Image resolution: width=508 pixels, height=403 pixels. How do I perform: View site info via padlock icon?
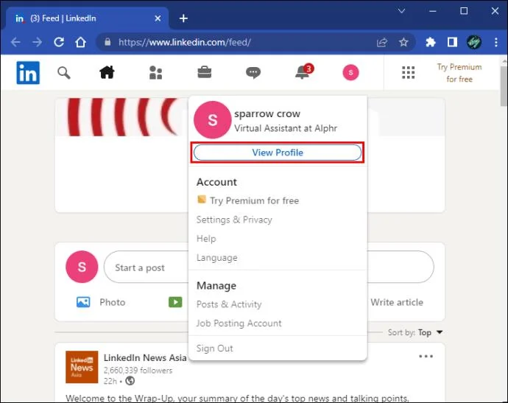pyautogui.click(x=107, y=42)
